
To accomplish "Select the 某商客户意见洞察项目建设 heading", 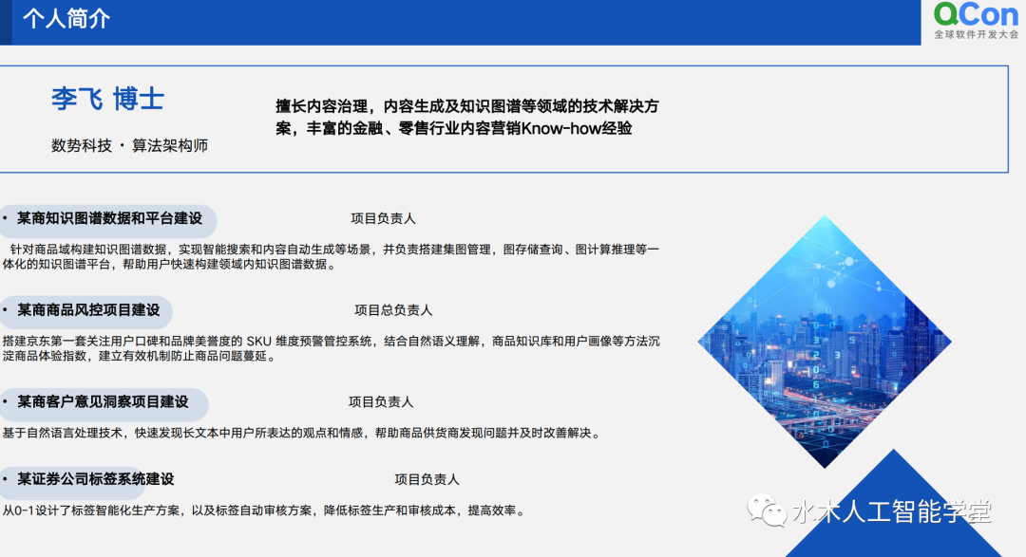I will (x=103, y=401).
